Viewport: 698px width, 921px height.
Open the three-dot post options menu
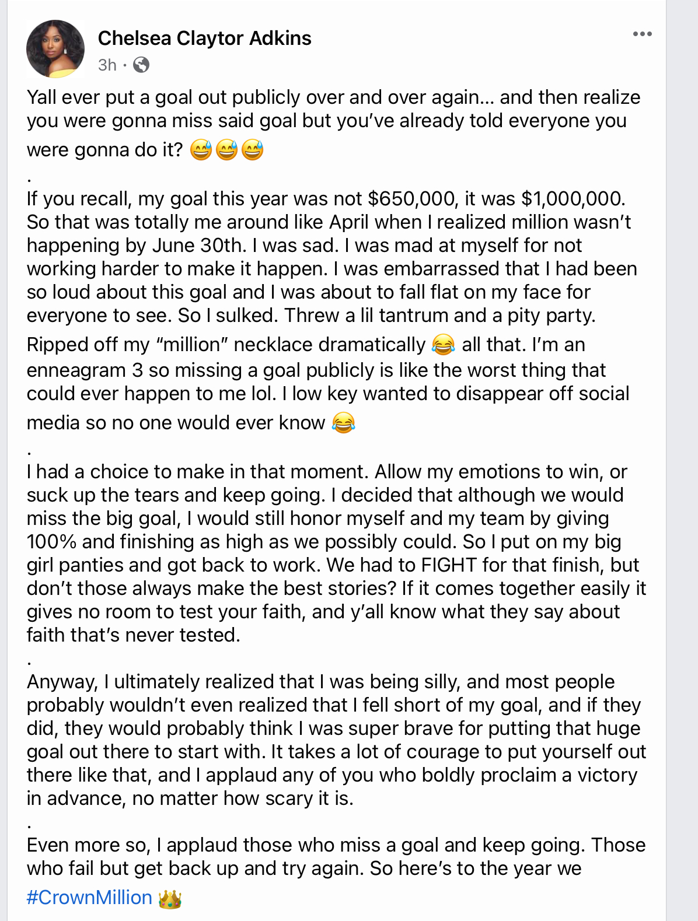coord(642,34)
